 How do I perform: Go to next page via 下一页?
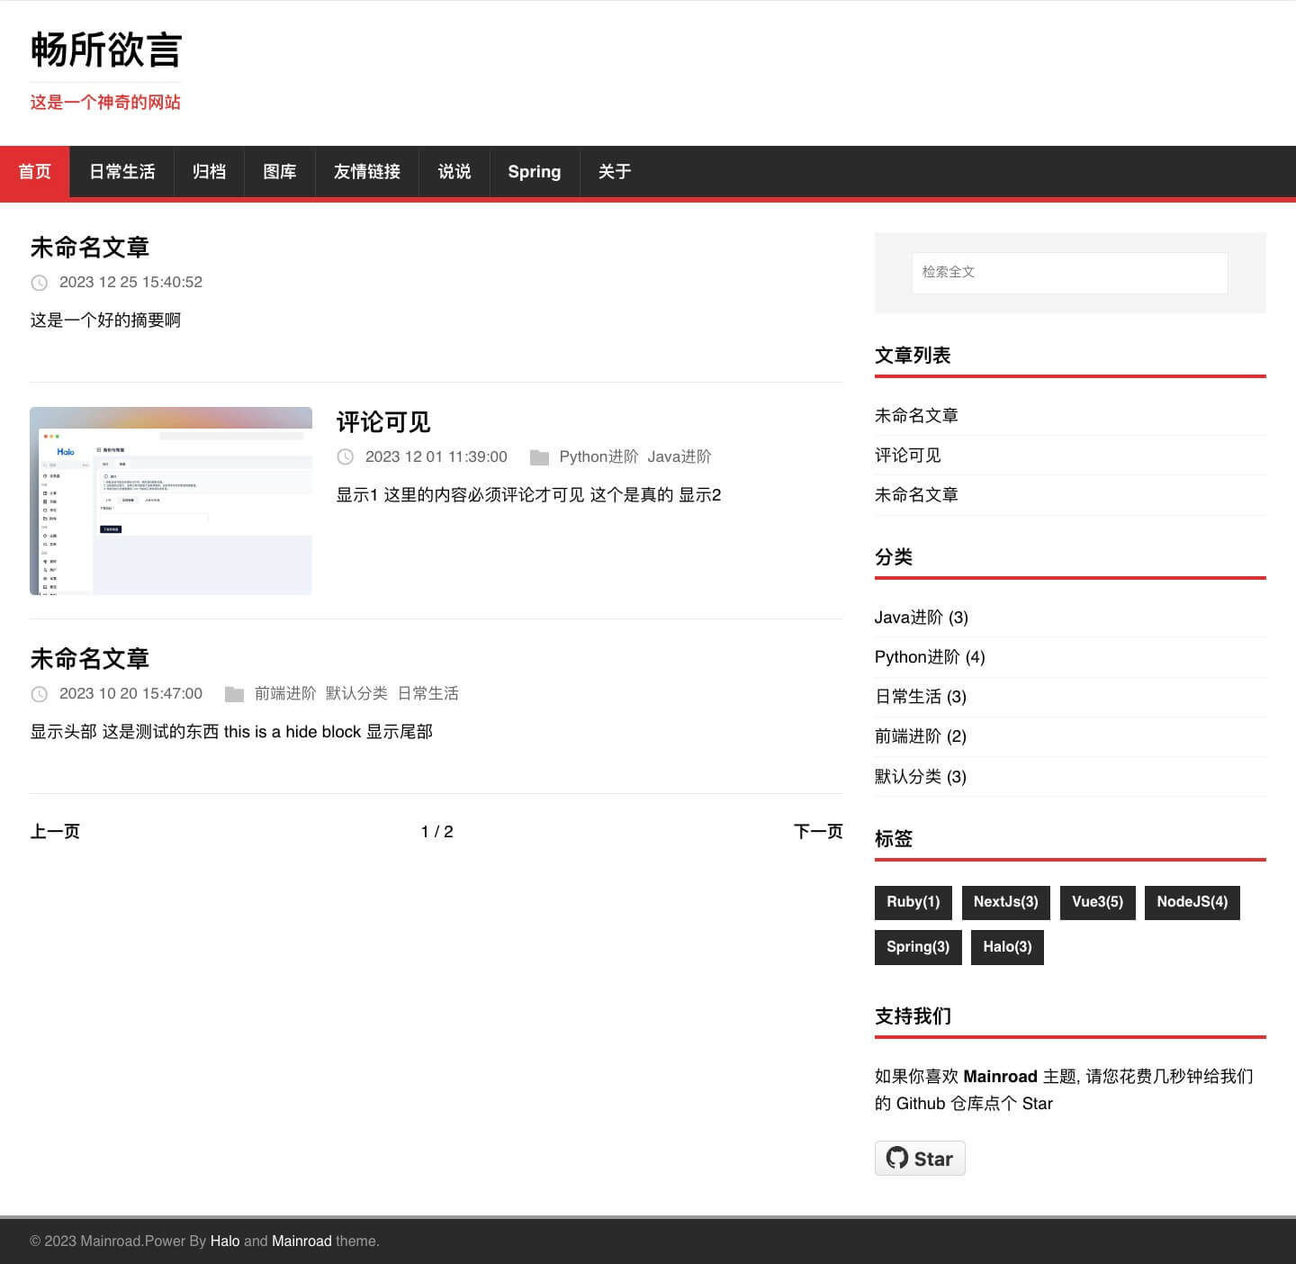point(817,831)
